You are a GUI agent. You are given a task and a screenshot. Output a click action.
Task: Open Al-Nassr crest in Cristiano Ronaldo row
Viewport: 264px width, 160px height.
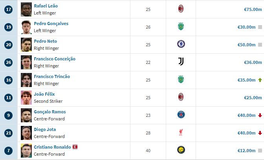pos(181,150)
